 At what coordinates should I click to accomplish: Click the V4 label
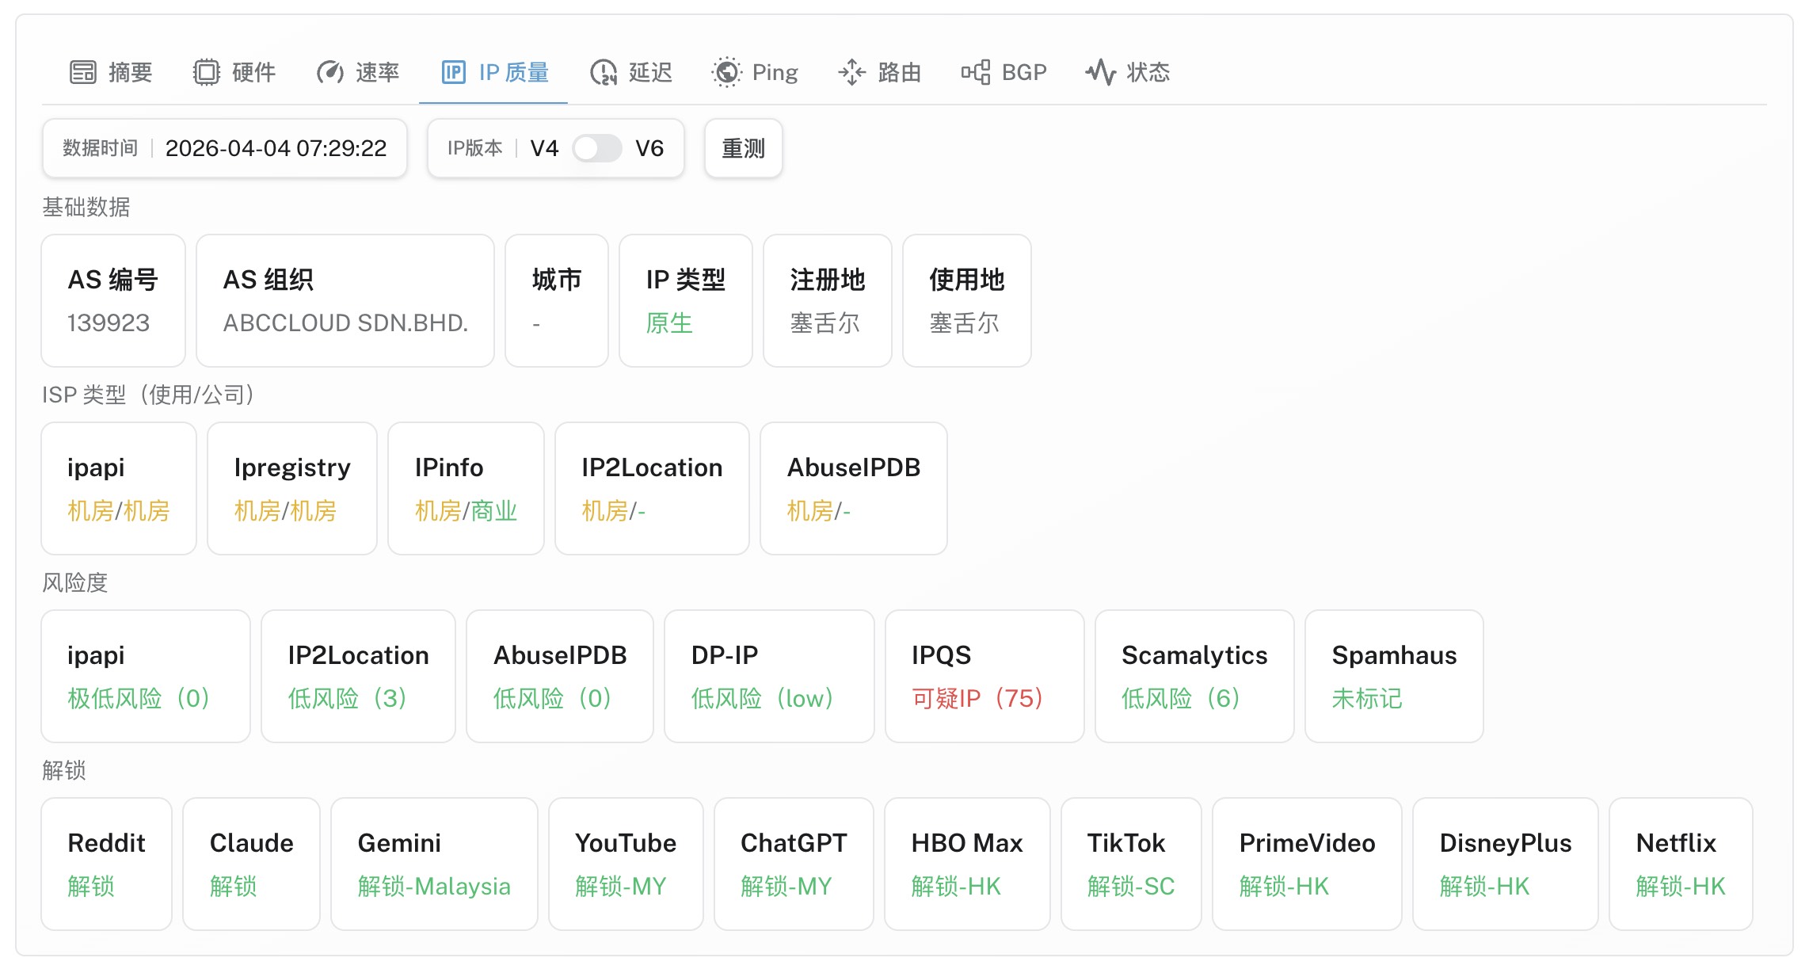coord(544,148)
